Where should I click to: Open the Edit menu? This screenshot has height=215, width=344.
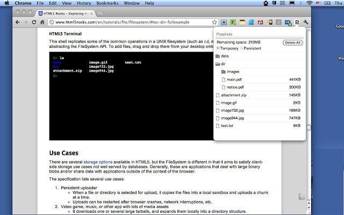pyautogui.click(x=53, y=3)
